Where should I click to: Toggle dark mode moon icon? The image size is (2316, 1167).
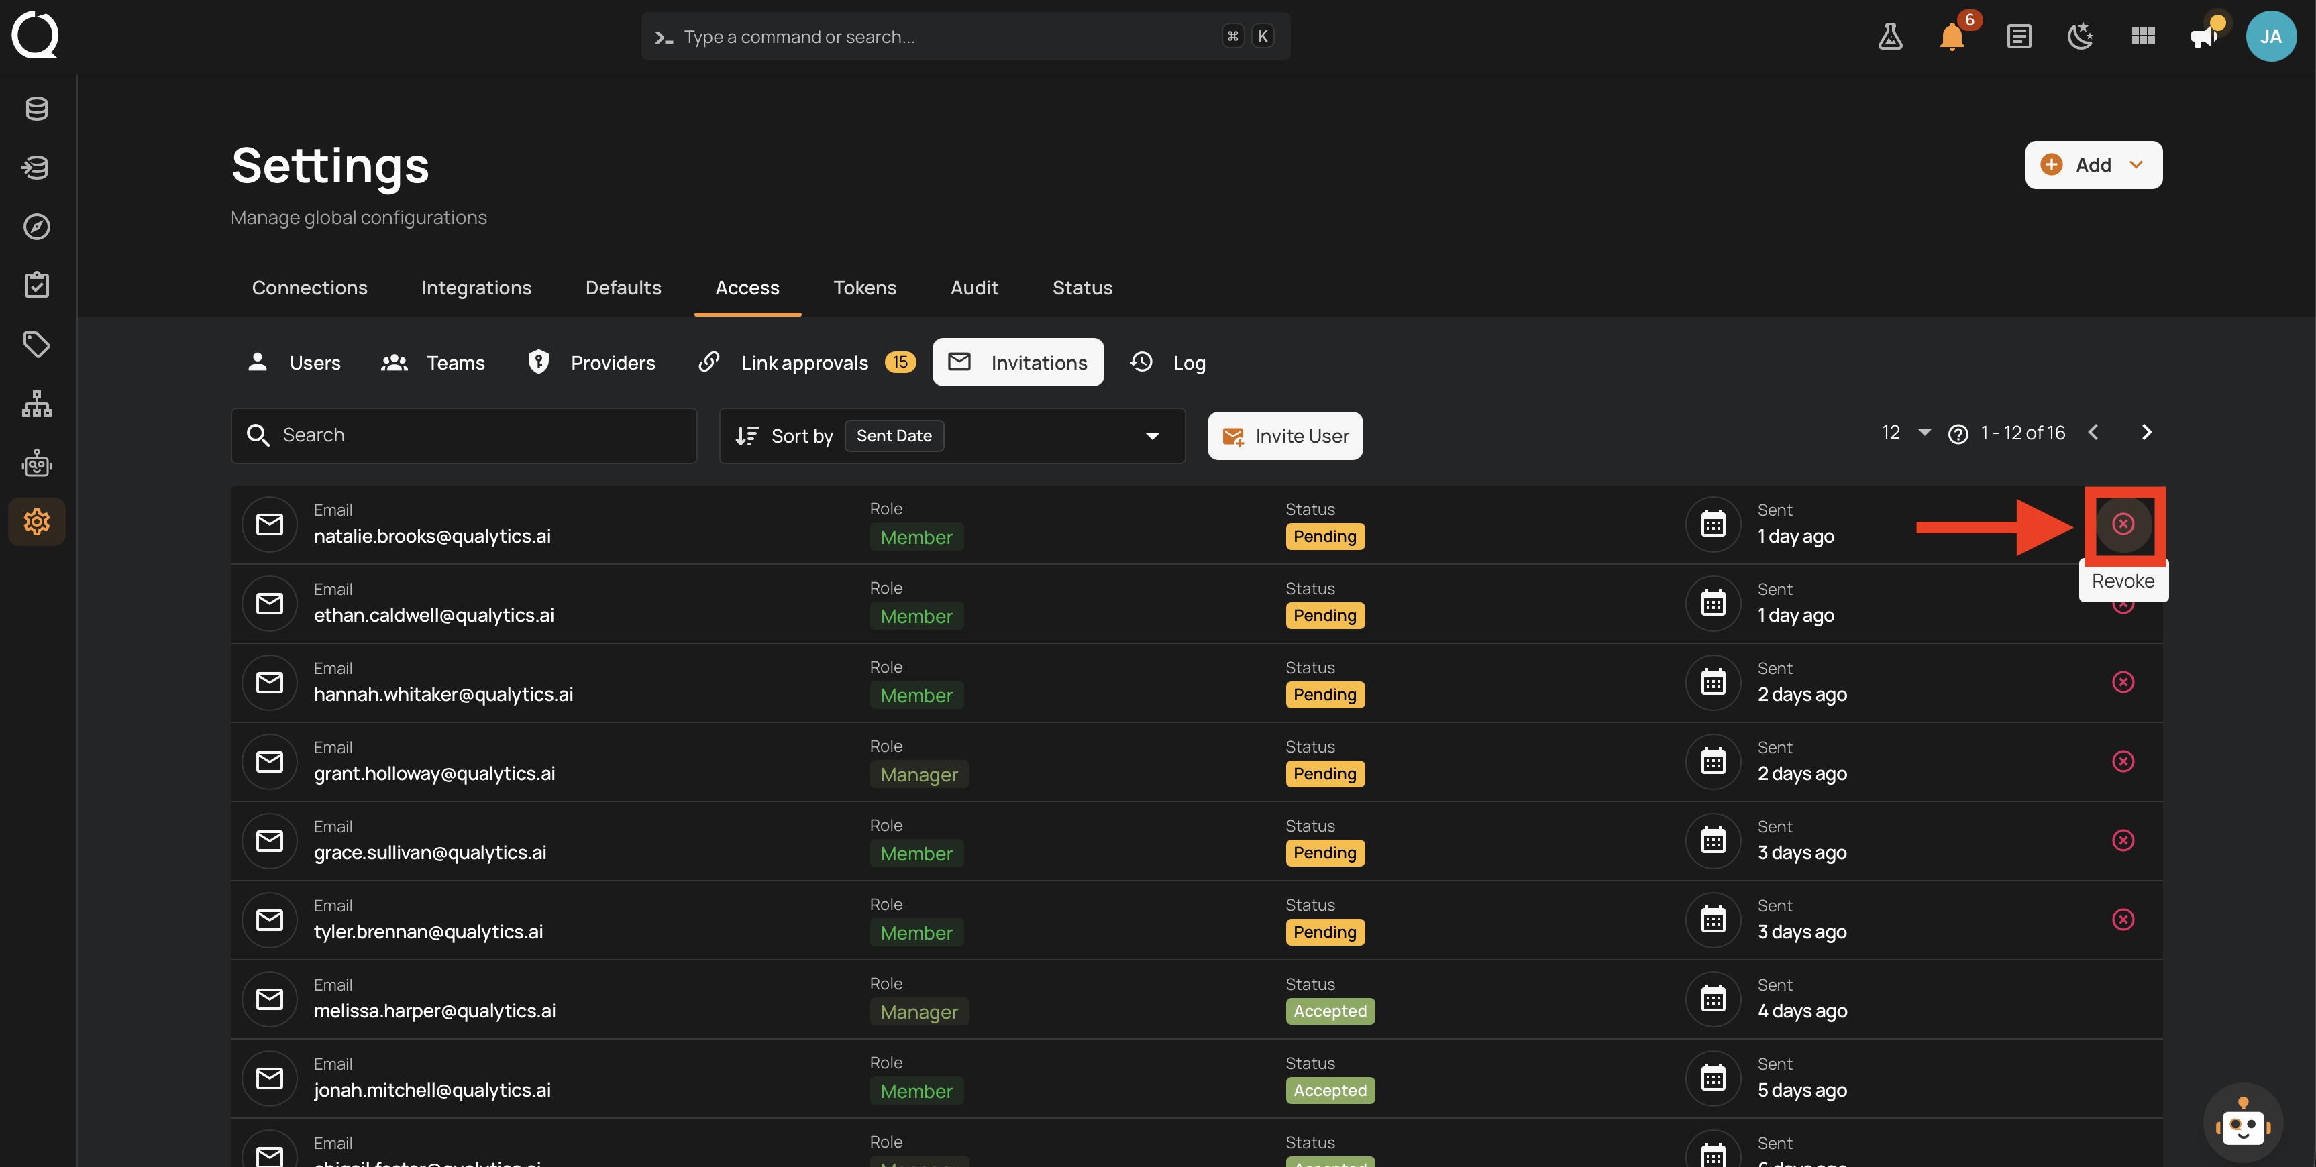tap(2081, 36)
